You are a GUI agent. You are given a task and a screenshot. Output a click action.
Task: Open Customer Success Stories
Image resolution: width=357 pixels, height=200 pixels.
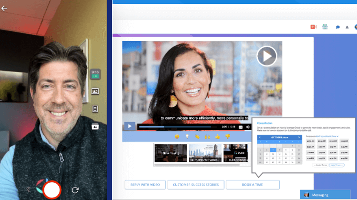(196, 185)
